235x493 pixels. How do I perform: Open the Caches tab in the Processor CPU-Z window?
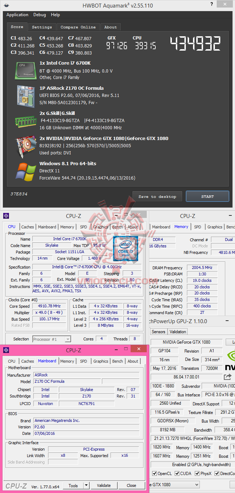pyautogui.click(x=28, y=227)
